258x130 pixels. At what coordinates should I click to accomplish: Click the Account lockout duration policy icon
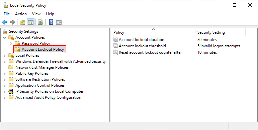(115, 40)
